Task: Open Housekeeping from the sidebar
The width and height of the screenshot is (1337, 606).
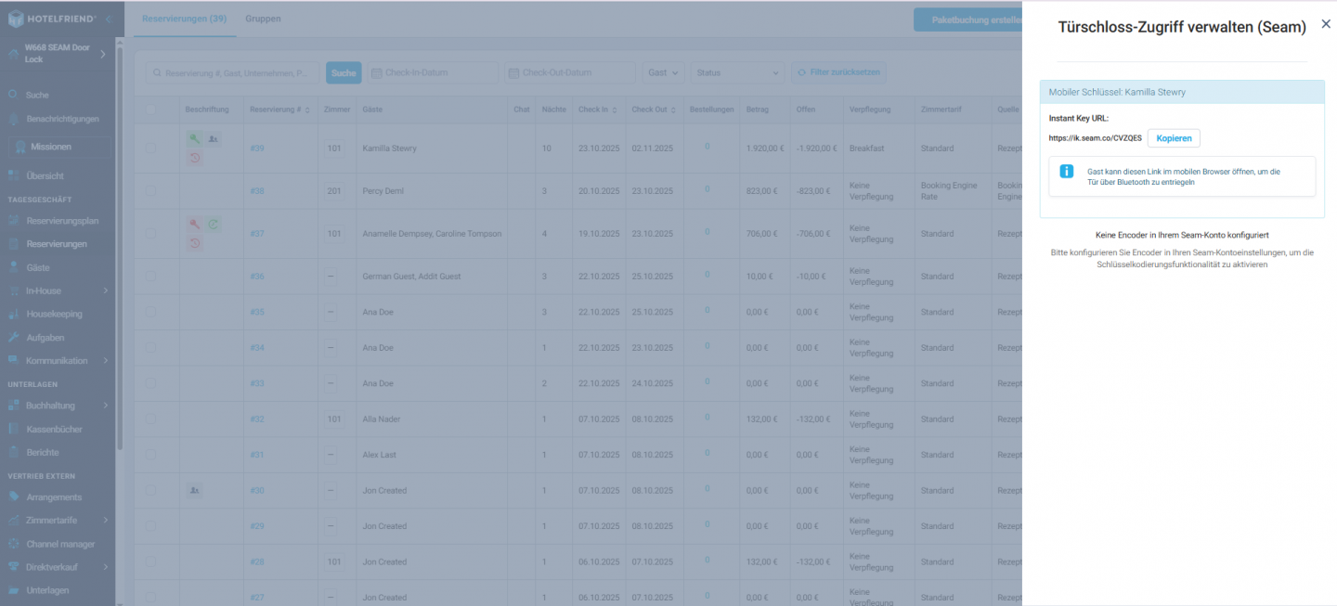Action: click(x=54, y=315)
